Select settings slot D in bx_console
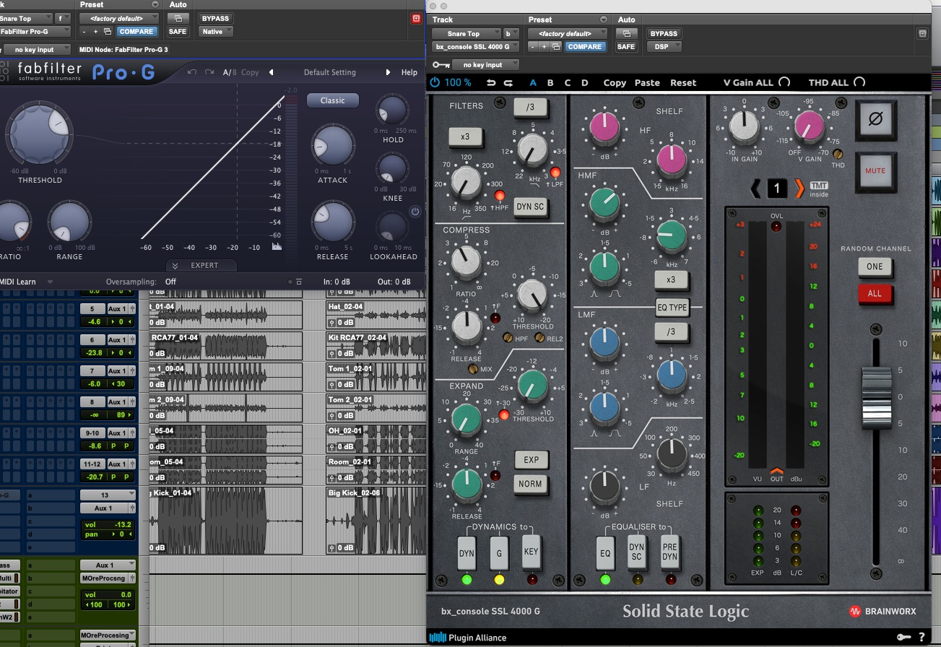The width and height of the screenshot is (941, 647). click(584, 82)
